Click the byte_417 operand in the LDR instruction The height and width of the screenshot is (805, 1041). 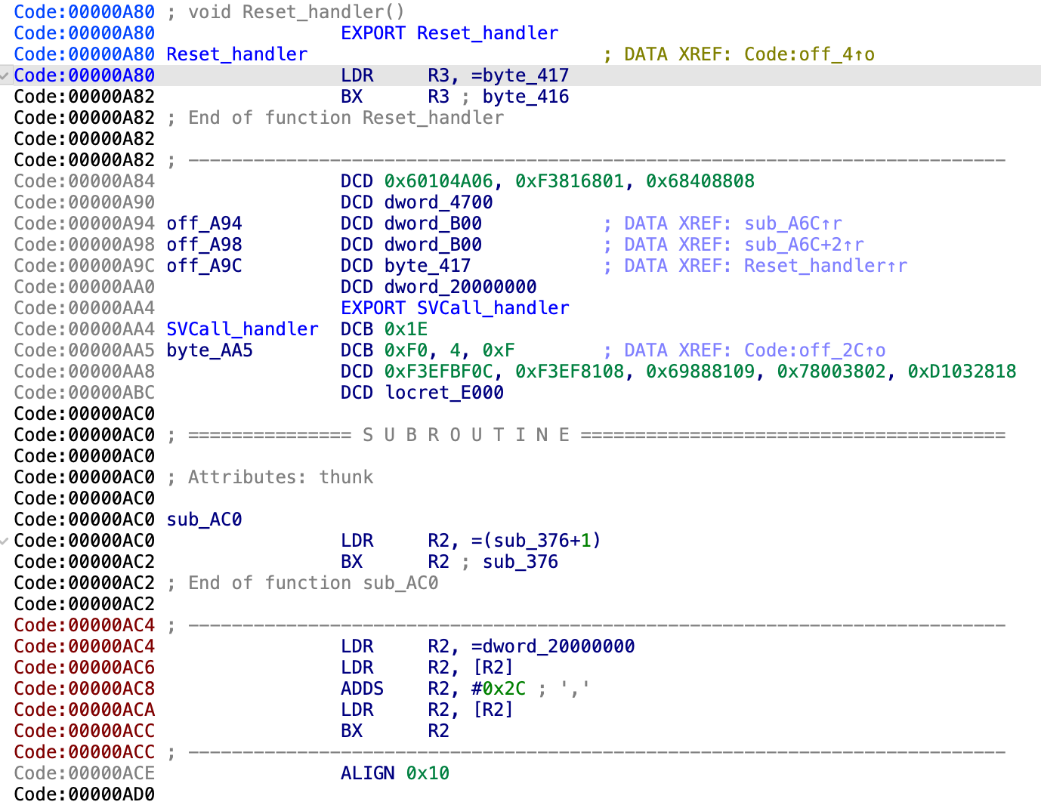tap(530, 75)
